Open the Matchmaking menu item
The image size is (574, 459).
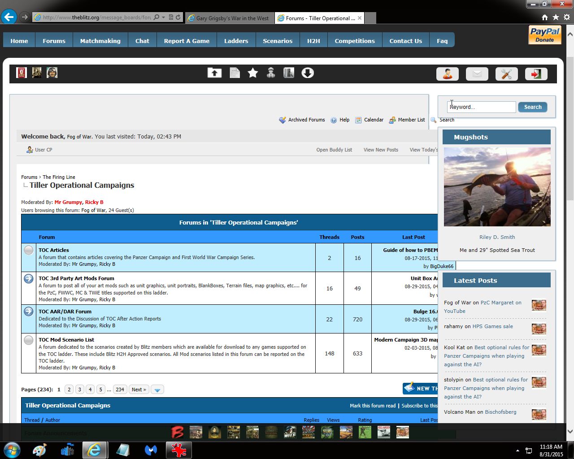100,41
